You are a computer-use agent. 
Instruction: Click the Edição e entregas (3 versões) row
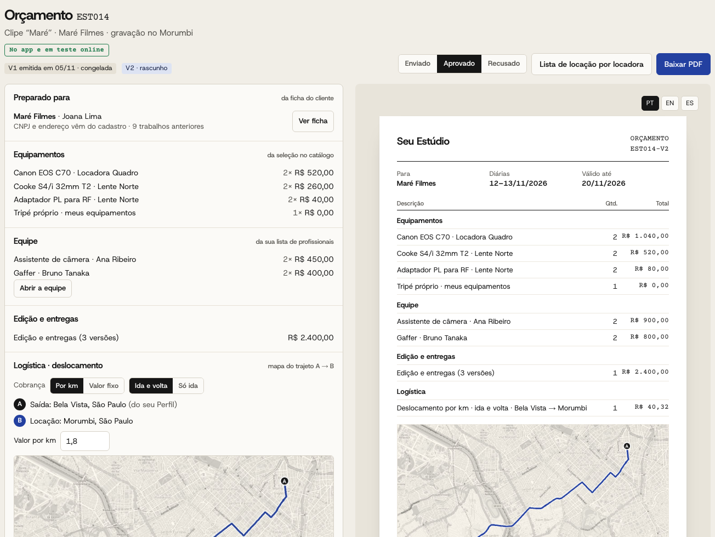(x=174, y=338)
